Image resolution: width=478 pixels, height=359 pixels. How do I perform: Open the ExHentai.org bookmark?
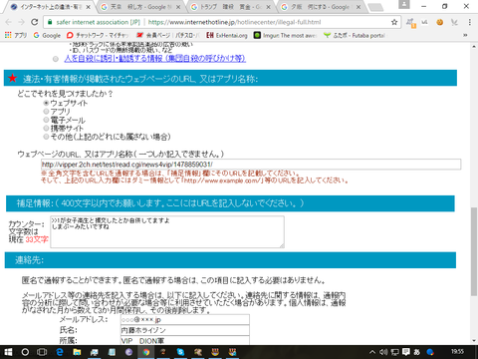click(x=227, y=35)
